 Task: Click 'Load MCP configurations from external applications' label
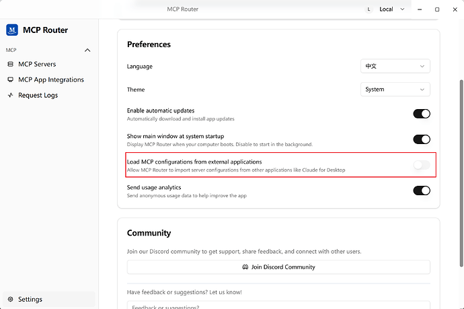point(194,162)
